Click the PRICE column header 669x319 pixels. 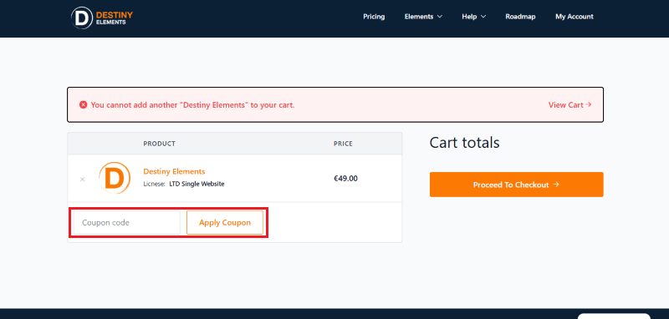[x=343, y=144]
